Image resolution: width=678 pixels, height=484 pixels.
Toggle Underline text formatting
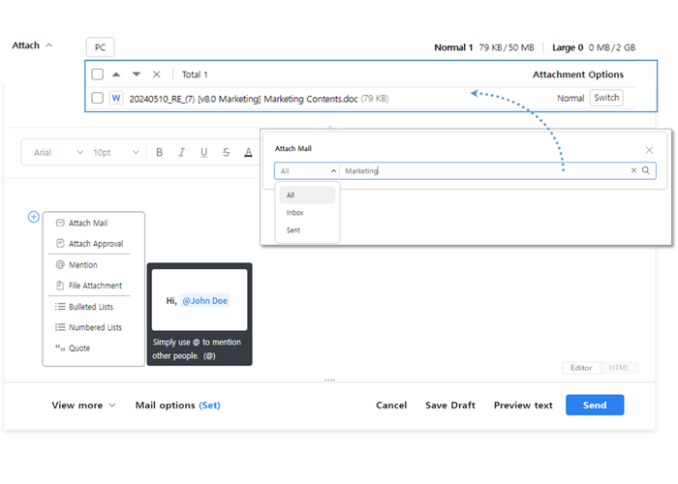coord(203,153)
